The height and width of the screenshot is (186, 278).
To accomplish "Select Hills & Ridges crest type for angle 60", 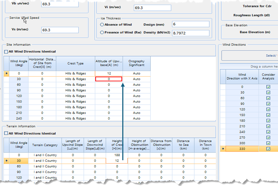I will tap(75, 85).
